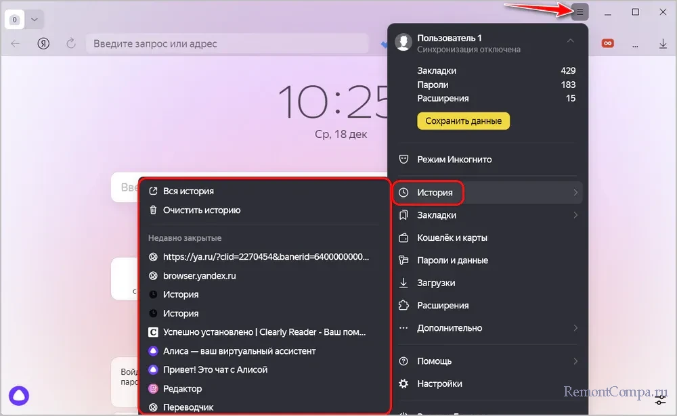This screenshot has width=677, height=416.
Task: Click the Пользователь 1 profile avatar
Action: click(403, 43)
